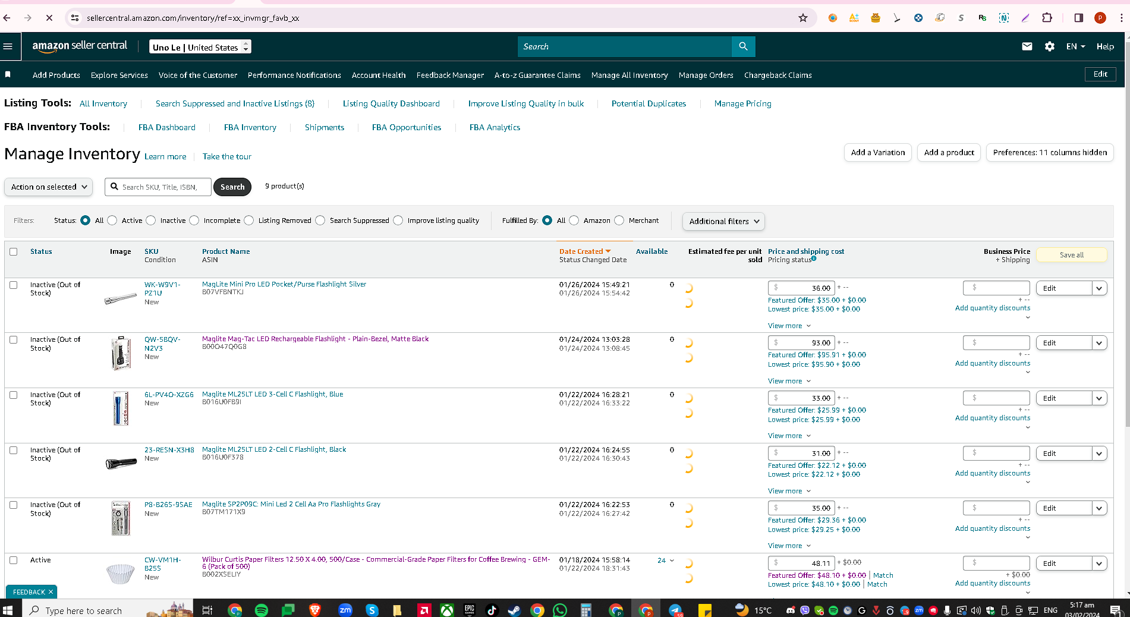Viewport: 1130px width, 617px height.
Task: Check the MagLite Mini Pro row checkbox
Action: pos(14,285)
